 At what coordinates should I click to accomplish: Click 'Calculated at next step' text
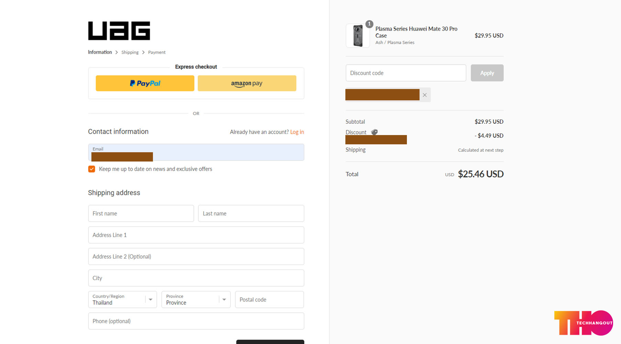click(480, 150)
